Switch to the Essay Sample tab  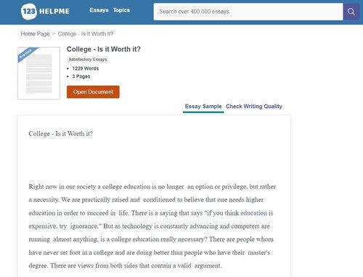[203, 107]
